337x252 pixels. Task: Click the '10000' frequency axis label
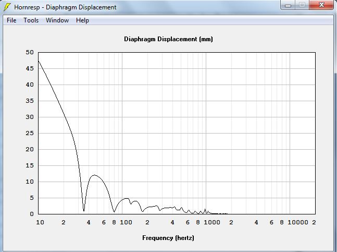[x=298, y=222]
